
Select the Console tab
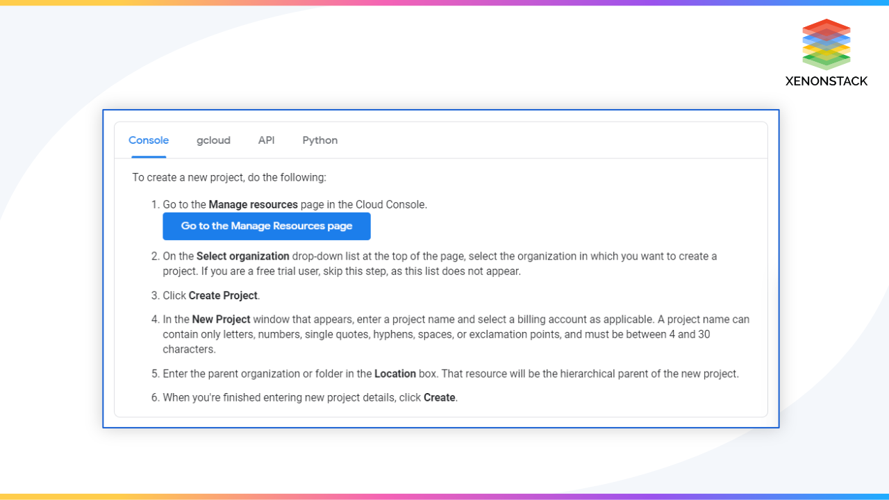[148, 140]
